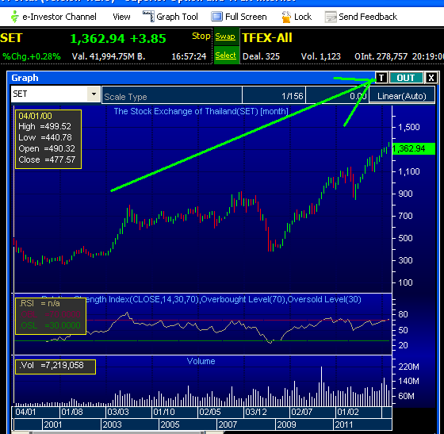Open the Linear(Auto) scale selector

point(402,96)
